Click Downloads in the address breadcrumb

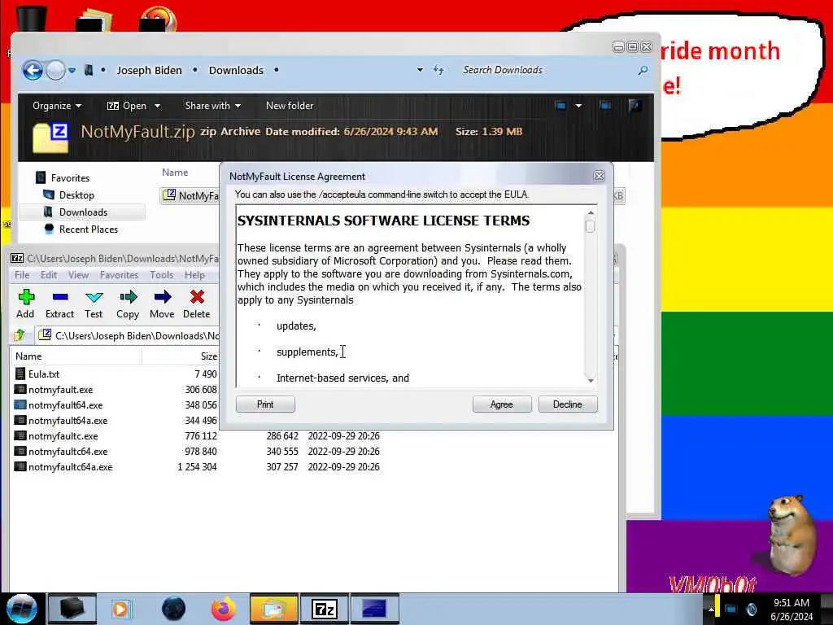[x=236, y=70]
